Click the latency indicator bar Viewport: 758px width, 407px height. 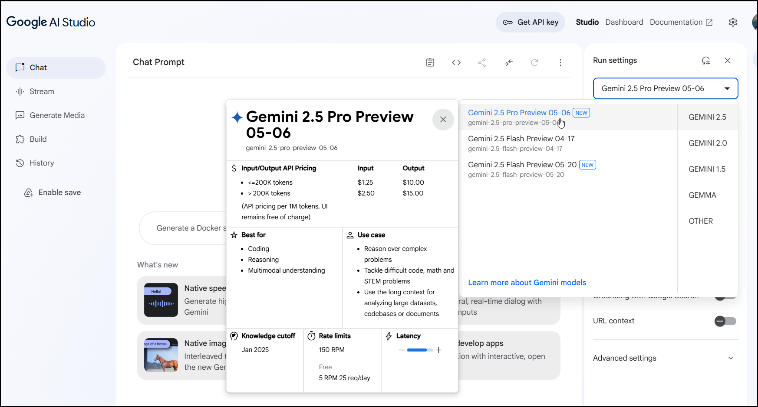tap(420, 350)
